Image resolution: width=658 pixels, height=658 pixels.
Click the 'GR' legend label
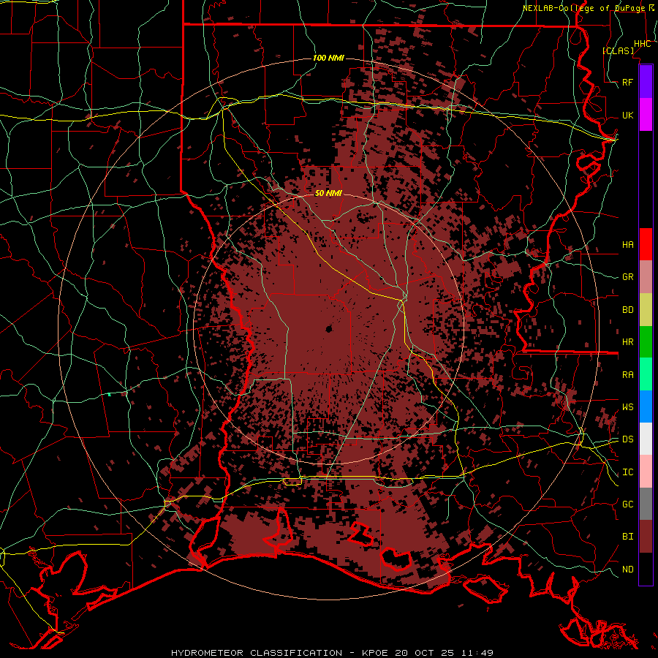pyautogui.click(x=627, y=277)
